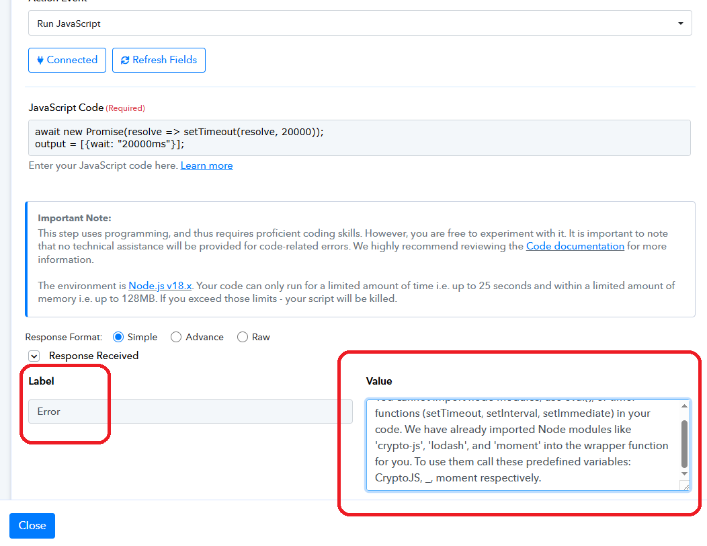Open the Learn more link
Viewport: 707px width, 546px height.
206,165
